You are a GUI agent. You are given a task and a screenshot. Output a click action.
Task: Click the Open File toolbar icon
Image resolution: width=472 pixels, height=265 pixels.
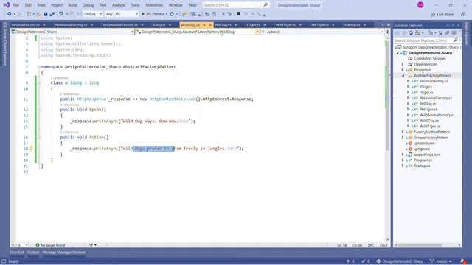(x=38, y=14)
